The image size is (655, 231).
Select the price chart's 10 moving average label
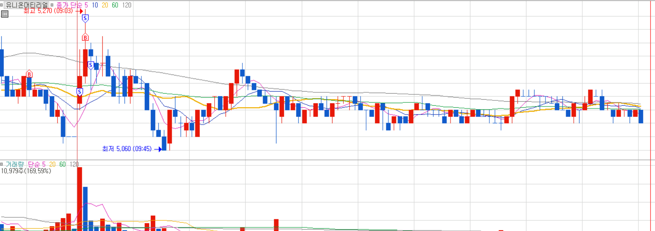click(95, 5)
